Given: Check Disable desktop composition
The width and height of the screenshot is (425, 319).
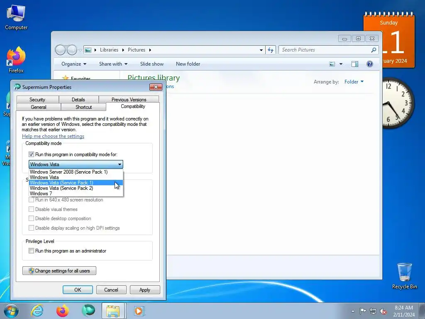Looking at the screenshot, I should pos(31,218).
